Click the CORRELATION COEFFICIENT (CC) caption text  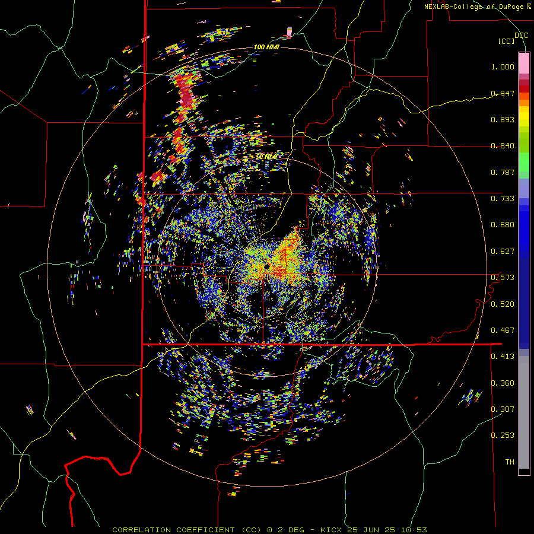(x=188, y=530)
